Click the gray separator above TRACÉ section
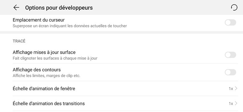Screen dimensions: 243x112 (122, 32)
